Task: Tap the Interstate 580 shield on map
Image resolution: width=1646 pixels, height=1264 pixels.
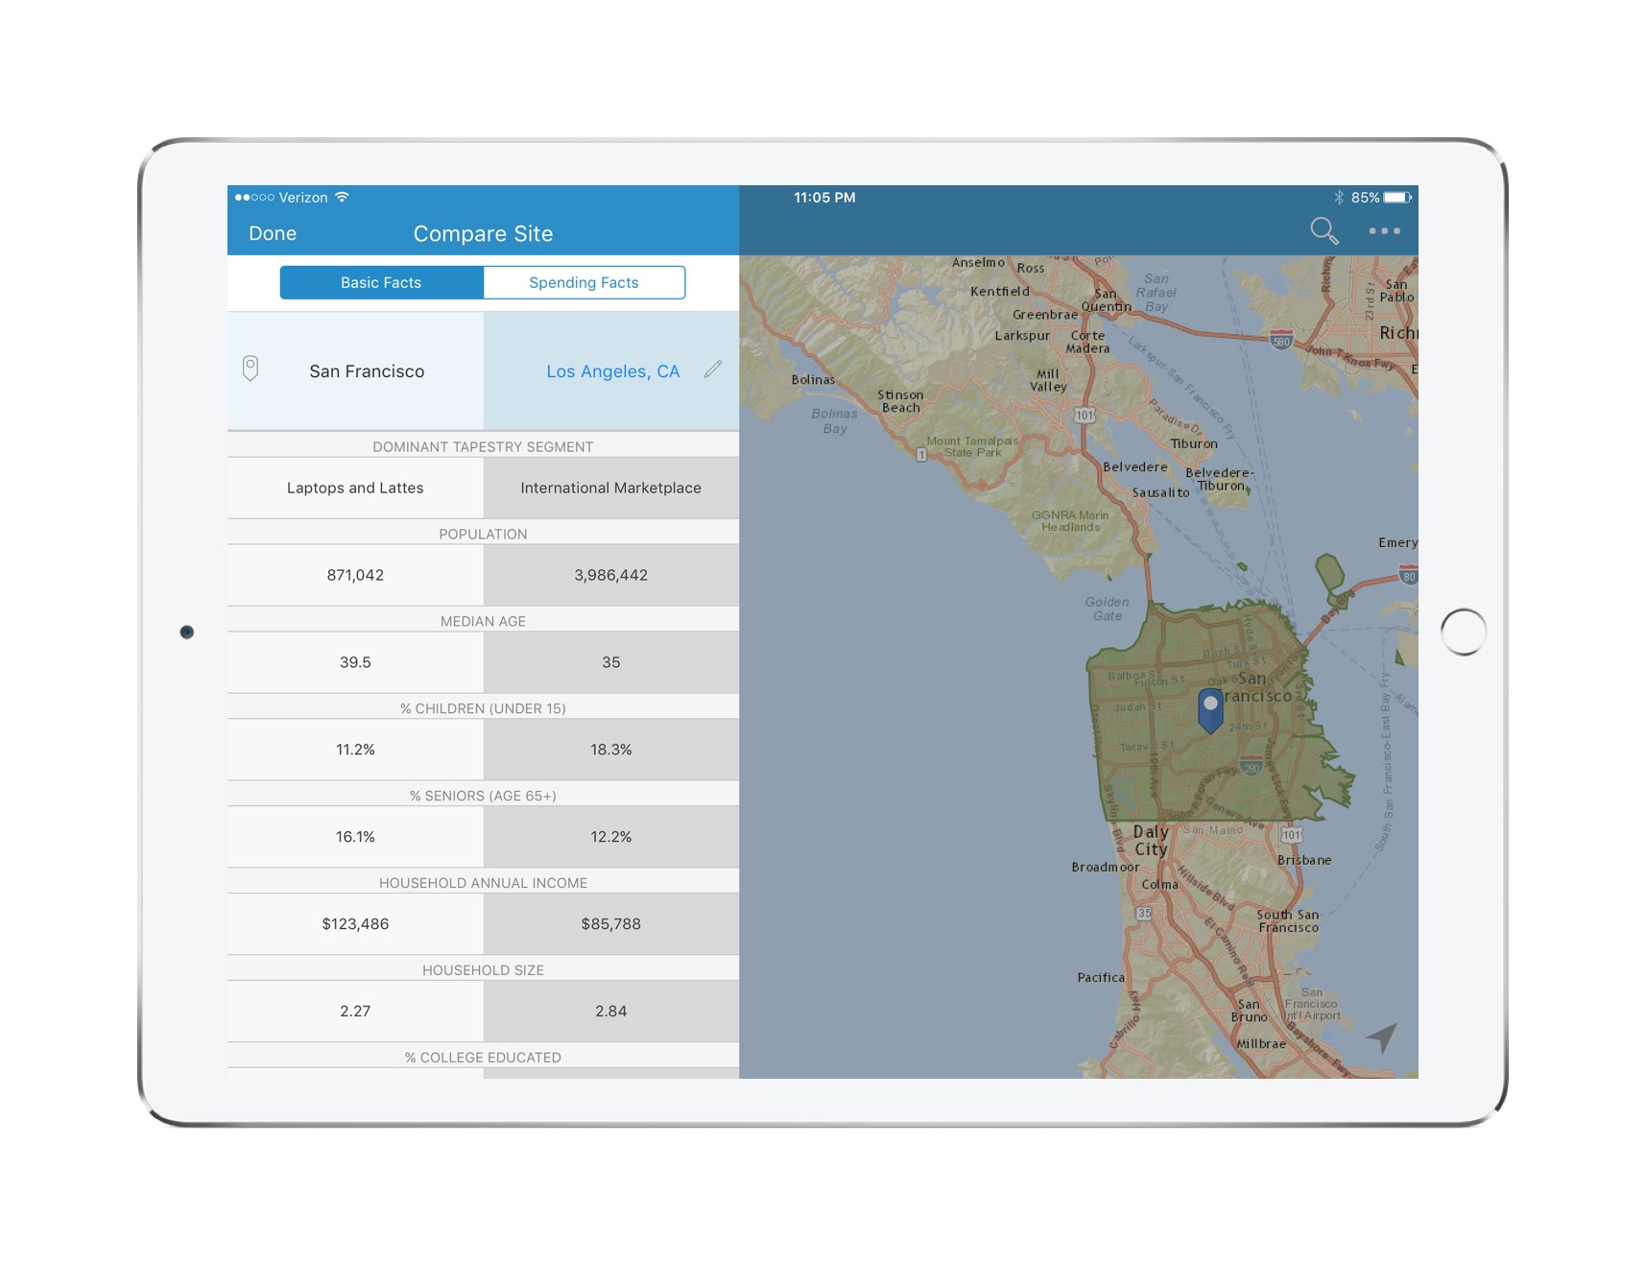Action: [1281, 341]
